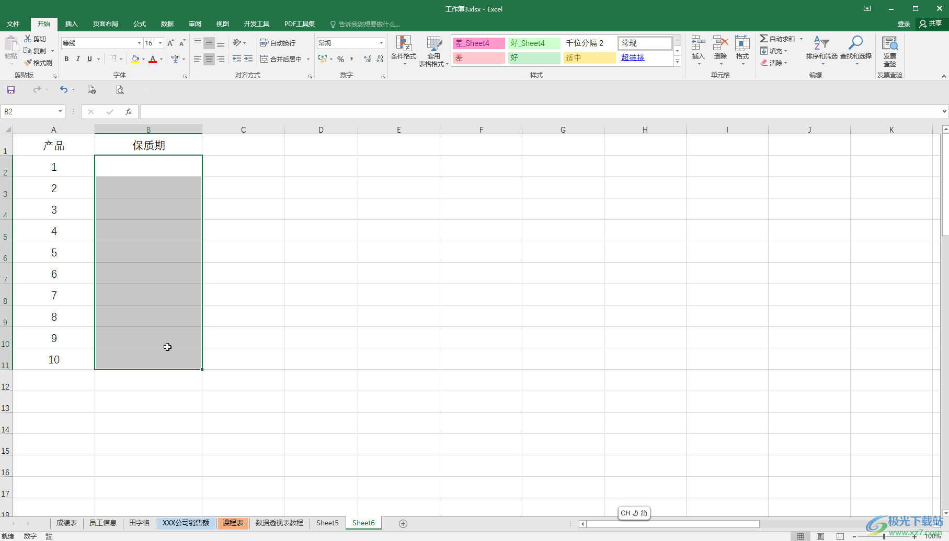Screen dimensions: 949x541
Task: Open the 成绩表 sheet tab
Action: pos(66,523)
